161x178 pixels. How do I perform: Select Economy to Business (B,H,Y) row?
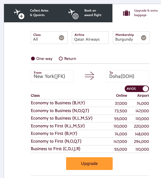(90, 103)
